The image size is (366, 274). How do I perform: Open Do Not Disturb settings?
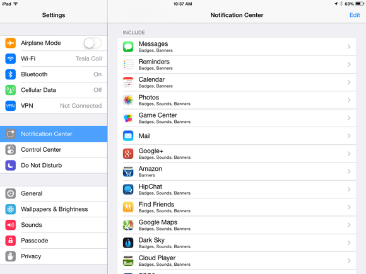pos(54,165)
